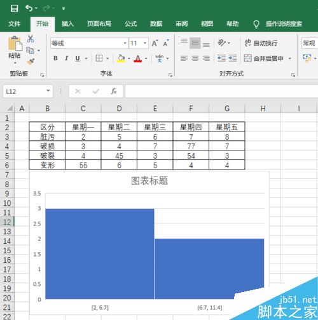Open the 剪贴板 dialog launcher
This screenshot has height=320, width=318.
click(42, 74)
